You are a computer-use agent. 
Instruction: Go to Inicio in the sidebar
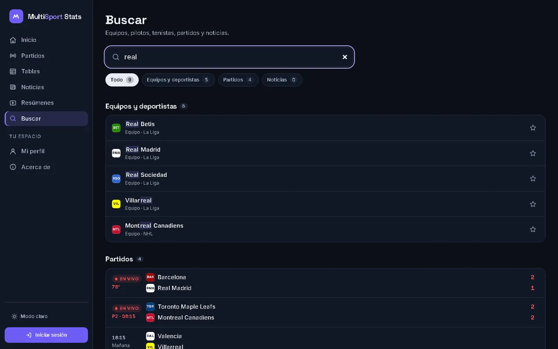(46, 40)
